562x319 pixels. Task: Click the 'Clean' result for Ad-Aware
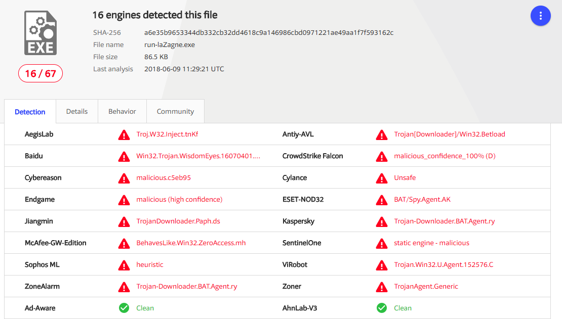coord(145,308)
